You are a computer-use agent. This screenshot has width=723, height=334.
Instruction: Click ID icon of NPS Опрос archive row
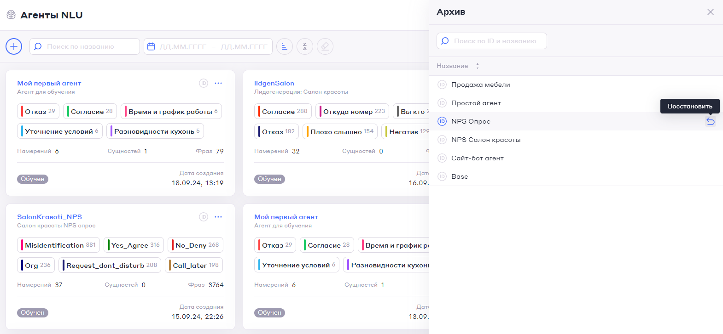[442, 121]
